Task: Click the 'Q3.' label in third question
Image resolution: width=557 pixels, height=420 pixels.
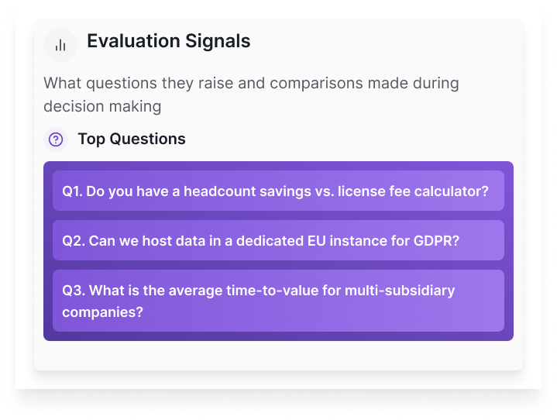Action: 74,291
